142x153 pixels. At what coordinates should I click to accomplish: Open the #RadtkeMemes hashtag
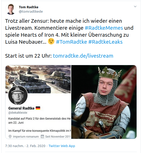coord(104,28)
